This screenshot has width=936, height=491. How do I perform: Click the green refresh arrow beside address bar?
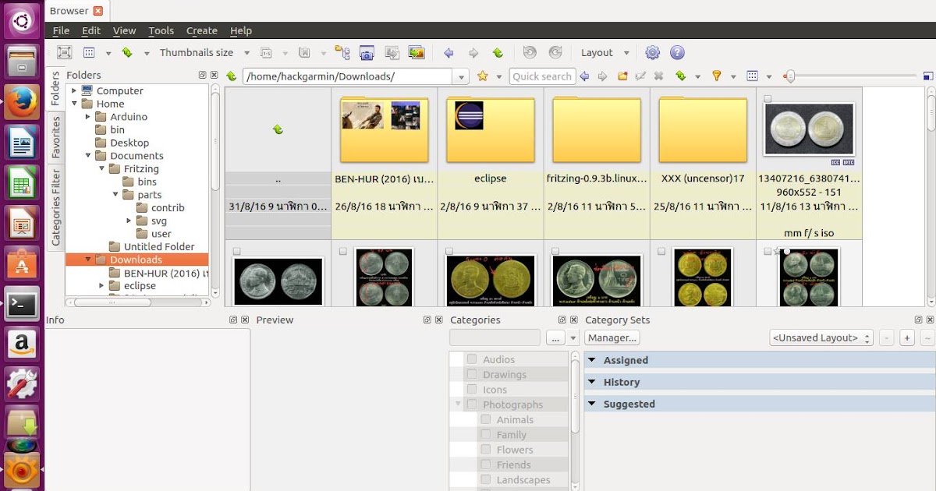pyautogui.click(x=232, y=76)
